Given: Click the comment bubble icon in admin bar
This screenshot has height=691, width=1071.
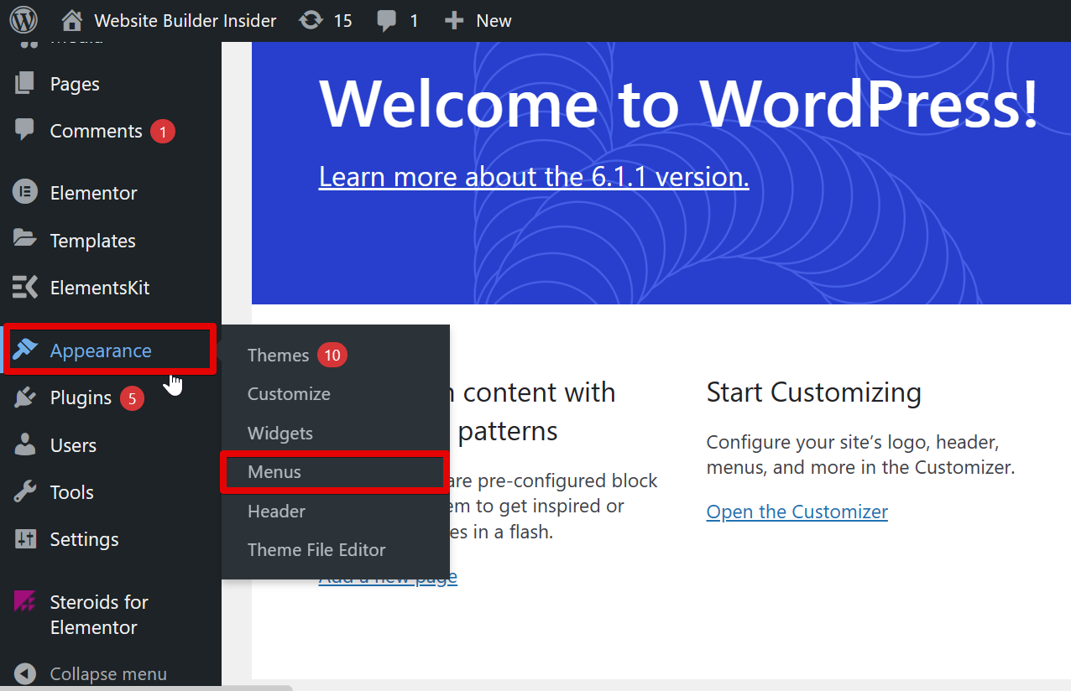Looking at the screenshot, I should pyautogui.click(x=387, y=20).
